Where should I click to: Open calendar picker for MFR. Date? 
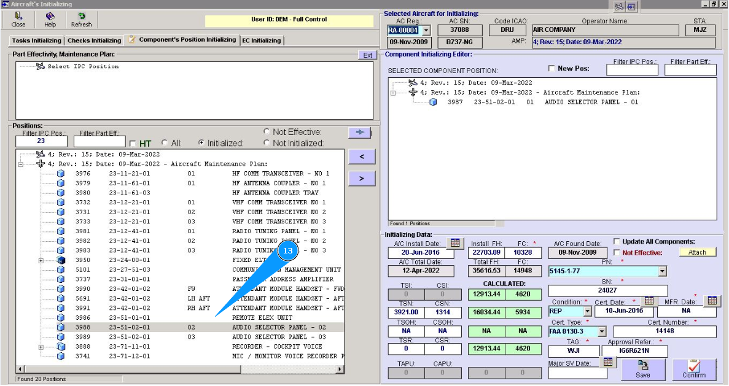[712, 301]
